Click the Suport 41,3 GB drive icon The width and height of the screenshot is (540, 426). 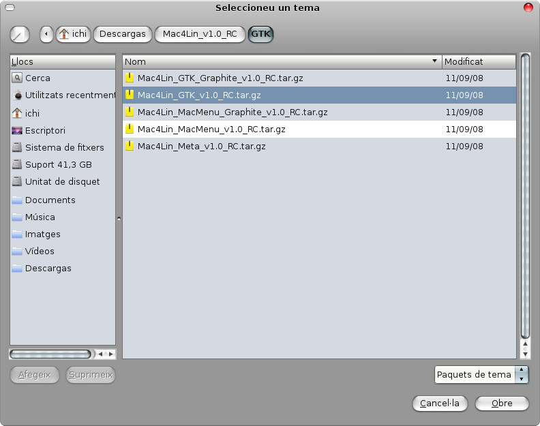(17, 164)
